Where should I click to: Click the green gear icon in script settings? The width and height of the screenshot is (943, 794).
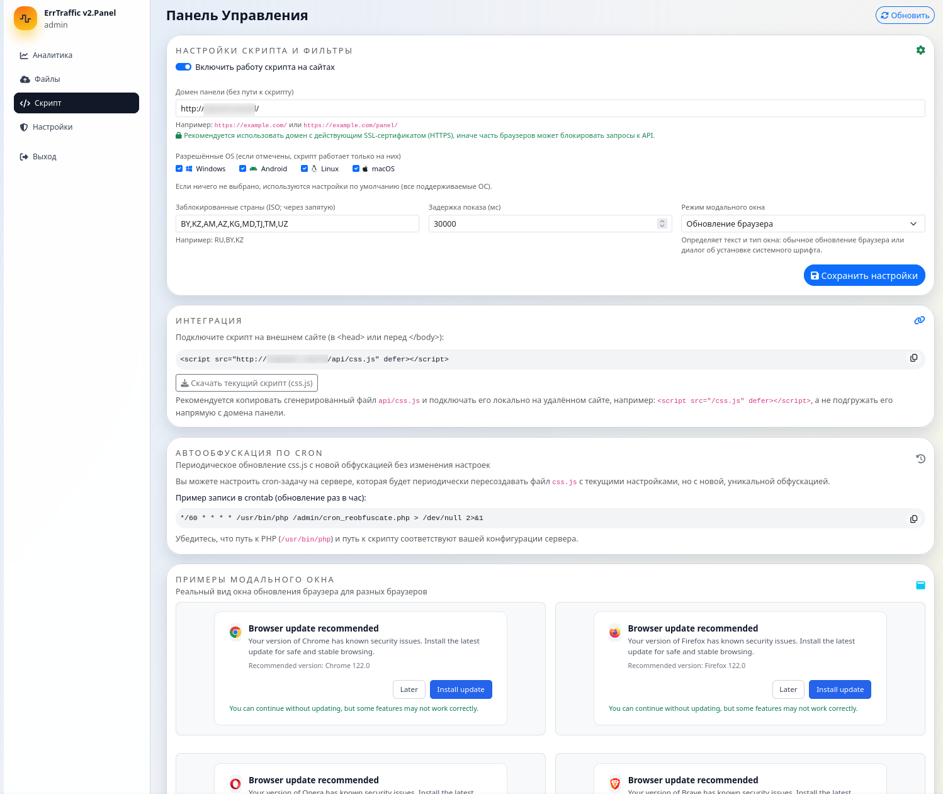coord(920,50)
